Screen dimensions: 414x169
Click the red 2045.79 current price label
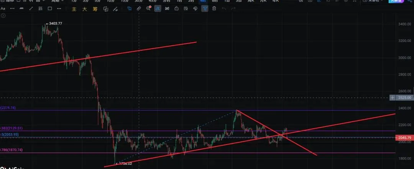pyautogui.click(x=404, y=138)
